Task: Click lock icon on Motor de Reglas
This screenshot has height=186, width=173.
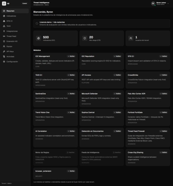Action: tap(68, 153)
